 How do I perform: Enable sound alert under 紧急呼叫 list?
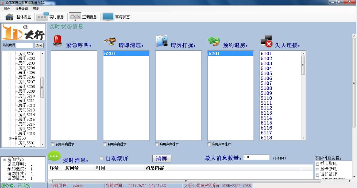[53, 144]
